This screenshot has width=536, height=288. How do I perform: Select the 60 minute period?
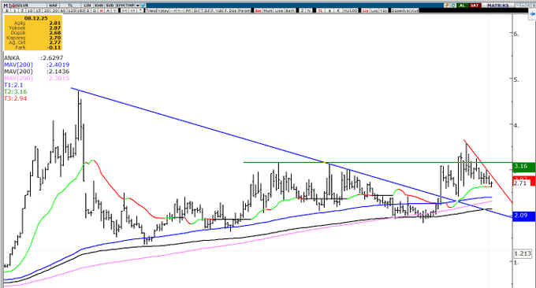tap(63, 10)
